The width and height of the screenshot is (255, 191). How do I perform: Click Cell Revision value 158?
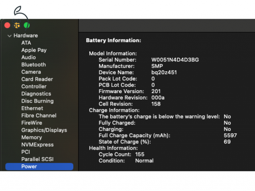point(156,104)
